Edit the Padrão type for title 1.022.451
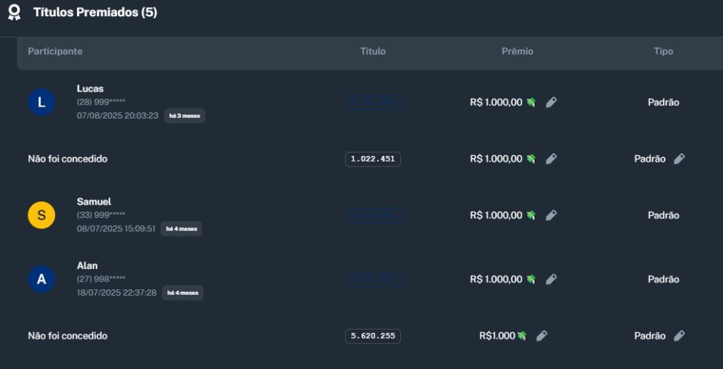The image size is (723, 369). coord(679,159)
